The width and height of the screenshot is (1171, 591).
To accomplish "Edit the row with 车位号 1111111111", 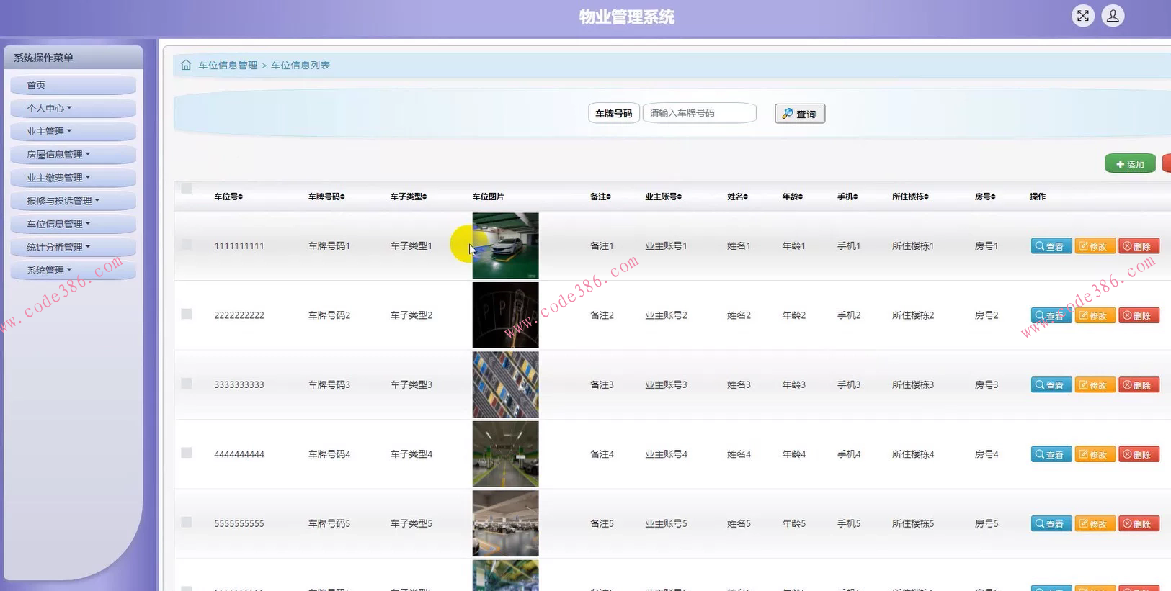I will pos(1095,246).
